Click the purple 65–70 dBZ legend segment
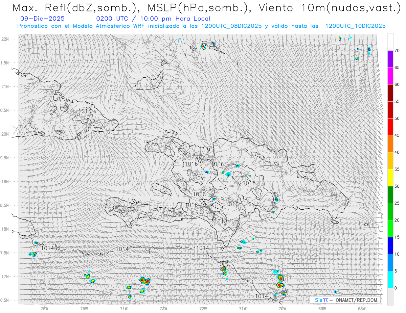 tap(390, 59)
